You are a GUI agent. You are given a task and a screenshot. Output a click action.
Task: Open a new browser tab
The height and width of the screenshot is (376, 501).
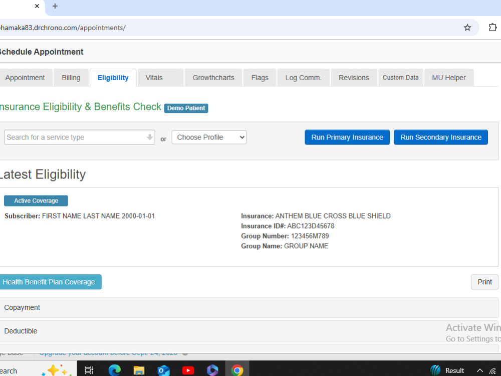[55, 6]
